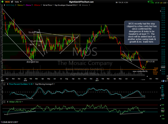The width and height of the screenshot is (168, 124).
Task: Close the Wilder's RSI subgraph with its X box
Action: coord(4,102)
